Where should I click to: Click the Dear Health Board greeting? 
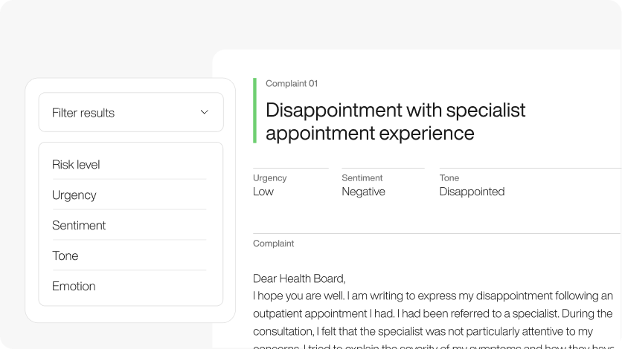click(299, 279)
